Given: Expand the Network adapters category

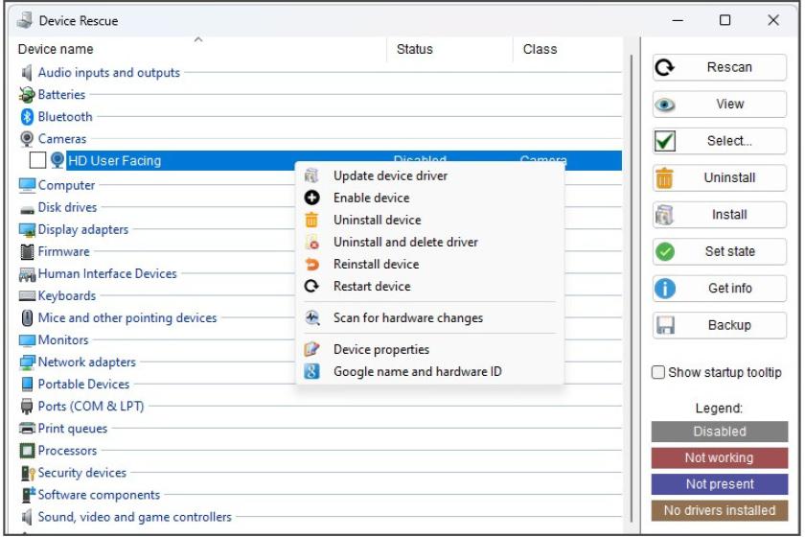Looking at the screenshot, I should coord(87,362).
